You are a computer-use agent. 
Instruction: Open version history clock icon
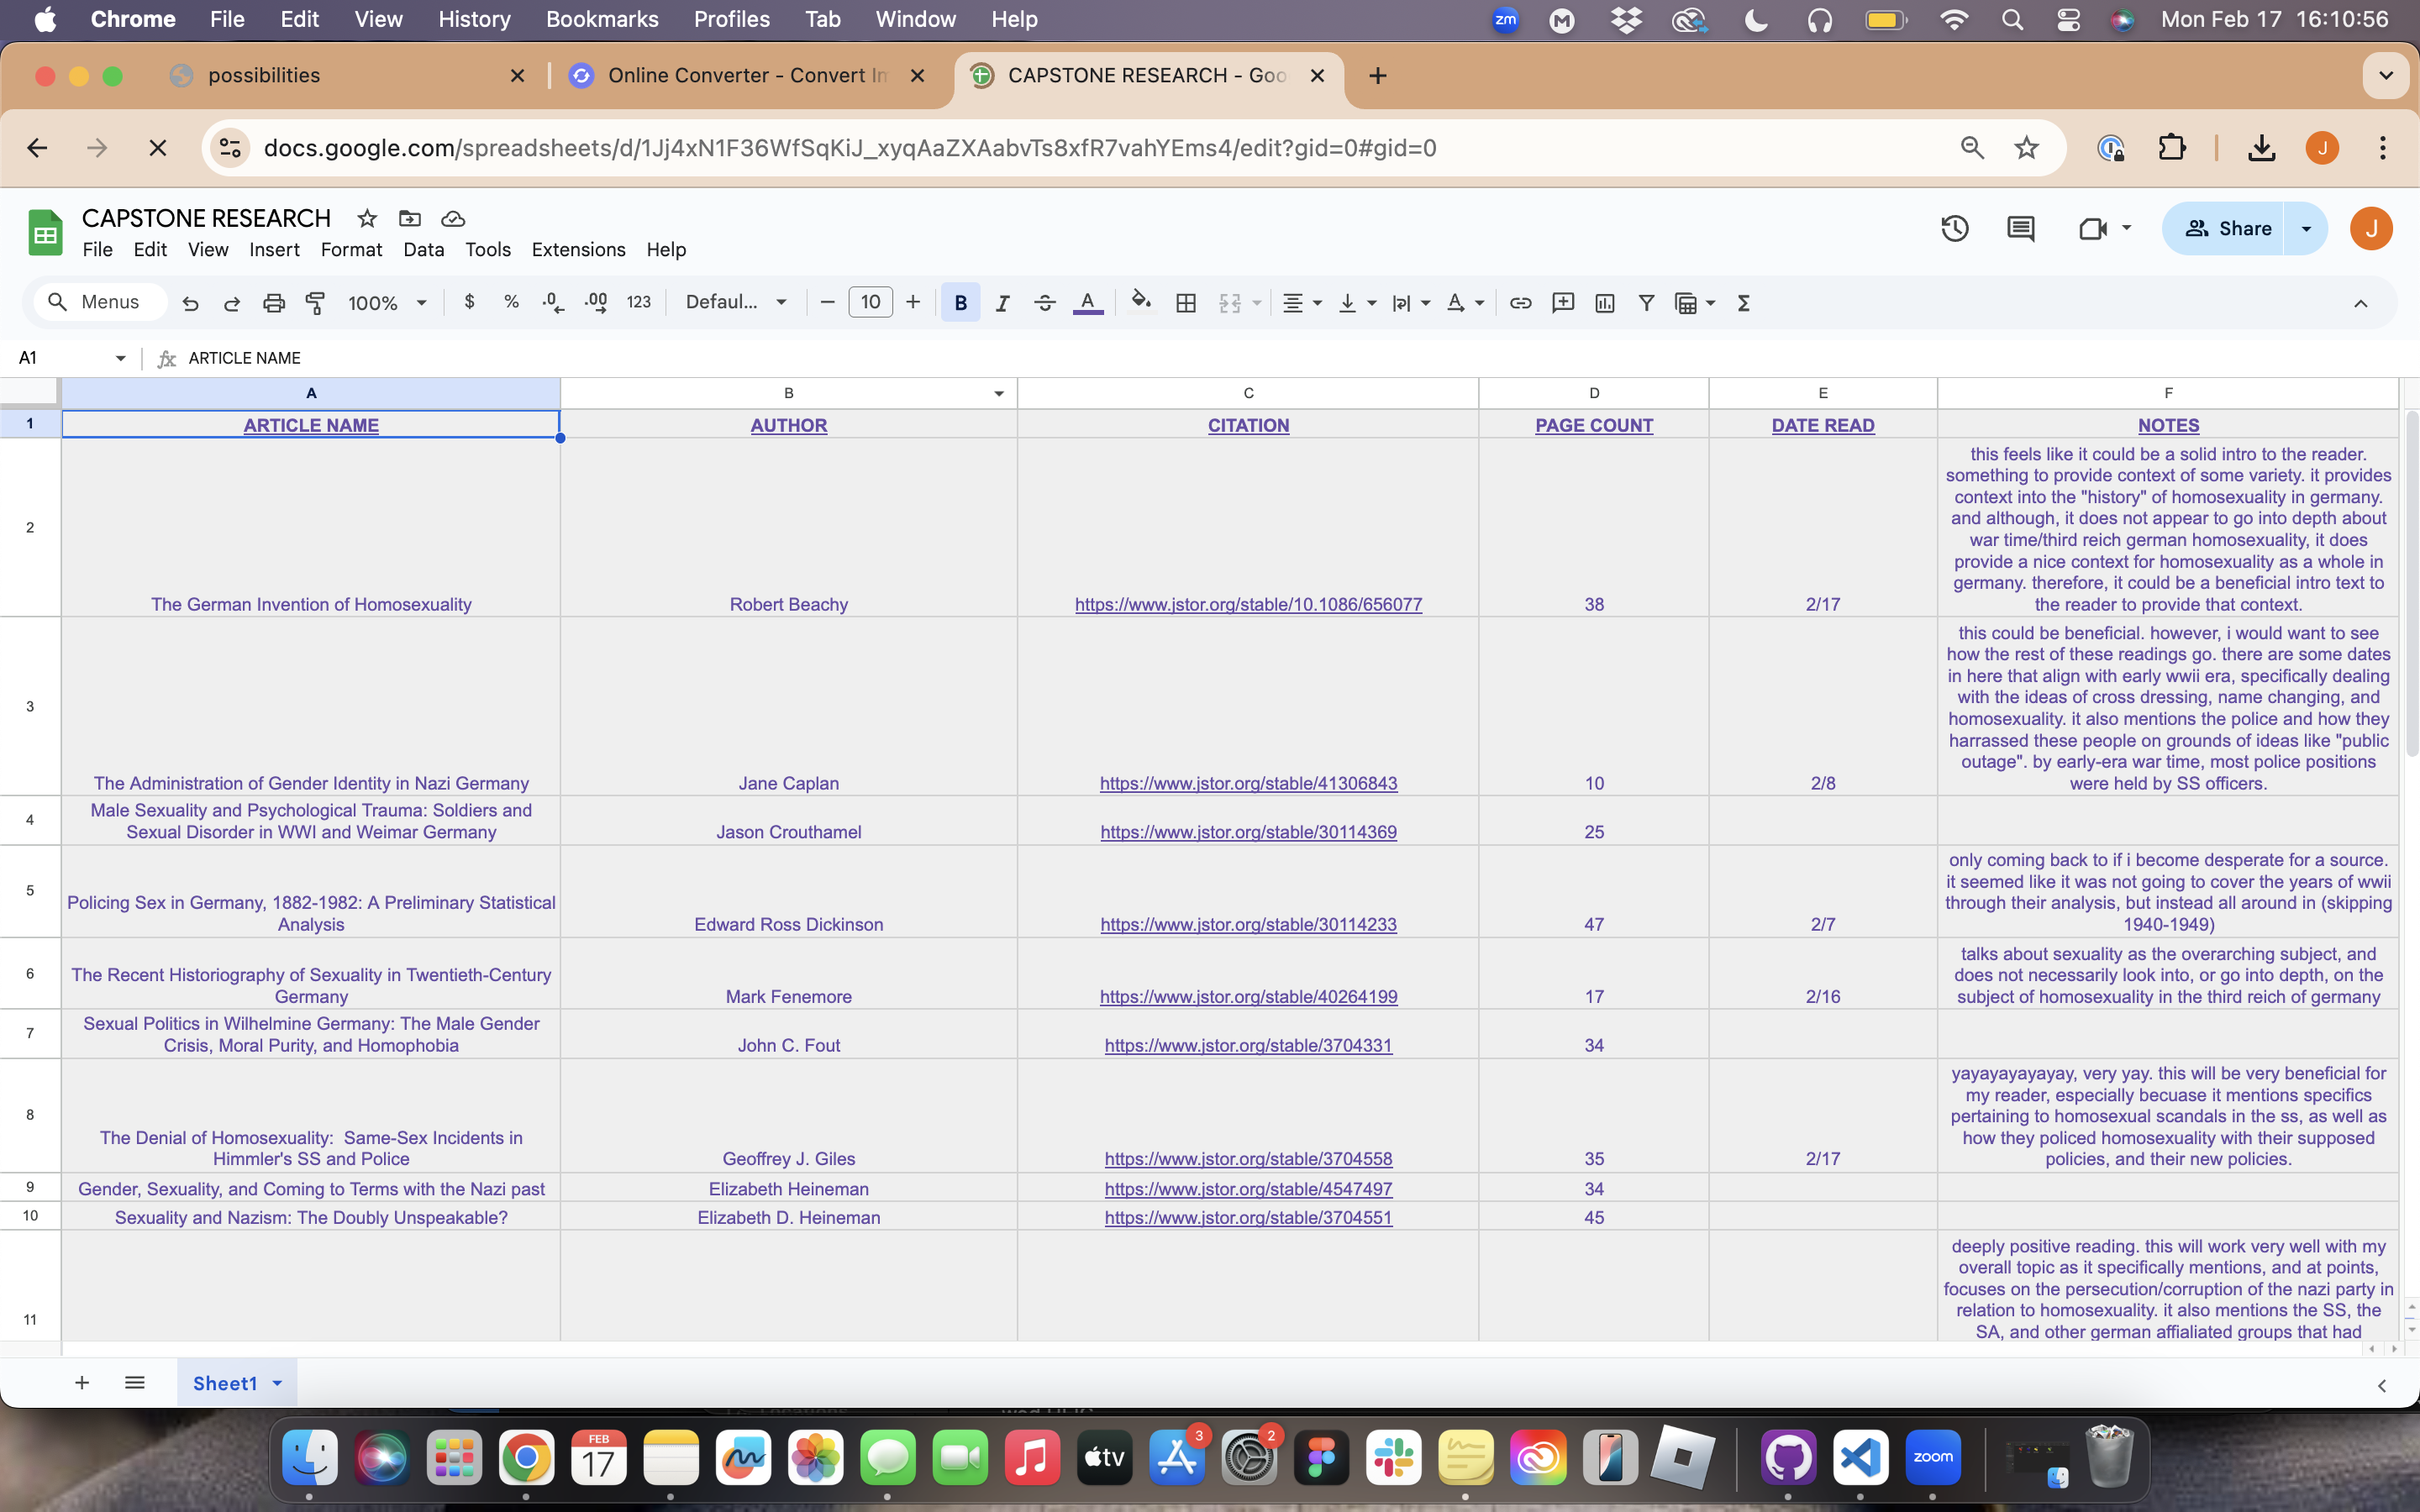[x=1954, y=229]
